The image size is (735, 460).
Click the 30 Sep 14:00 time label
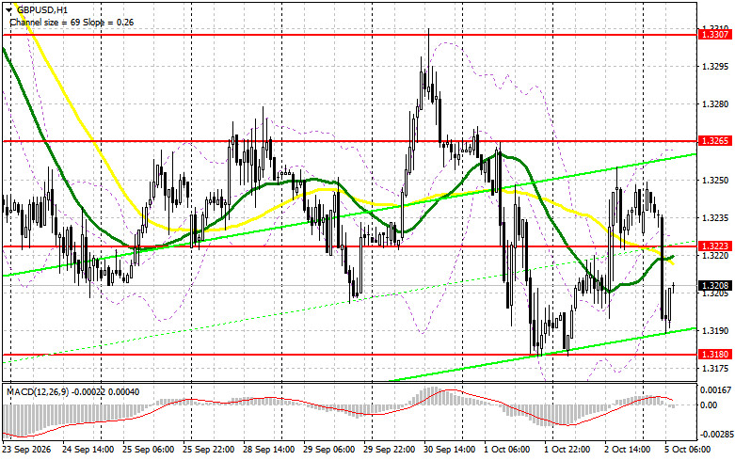click(450, 450)
